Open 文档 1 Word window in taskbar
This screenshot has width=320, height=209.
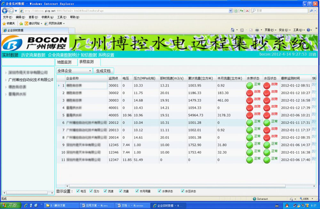pos(133,205)
